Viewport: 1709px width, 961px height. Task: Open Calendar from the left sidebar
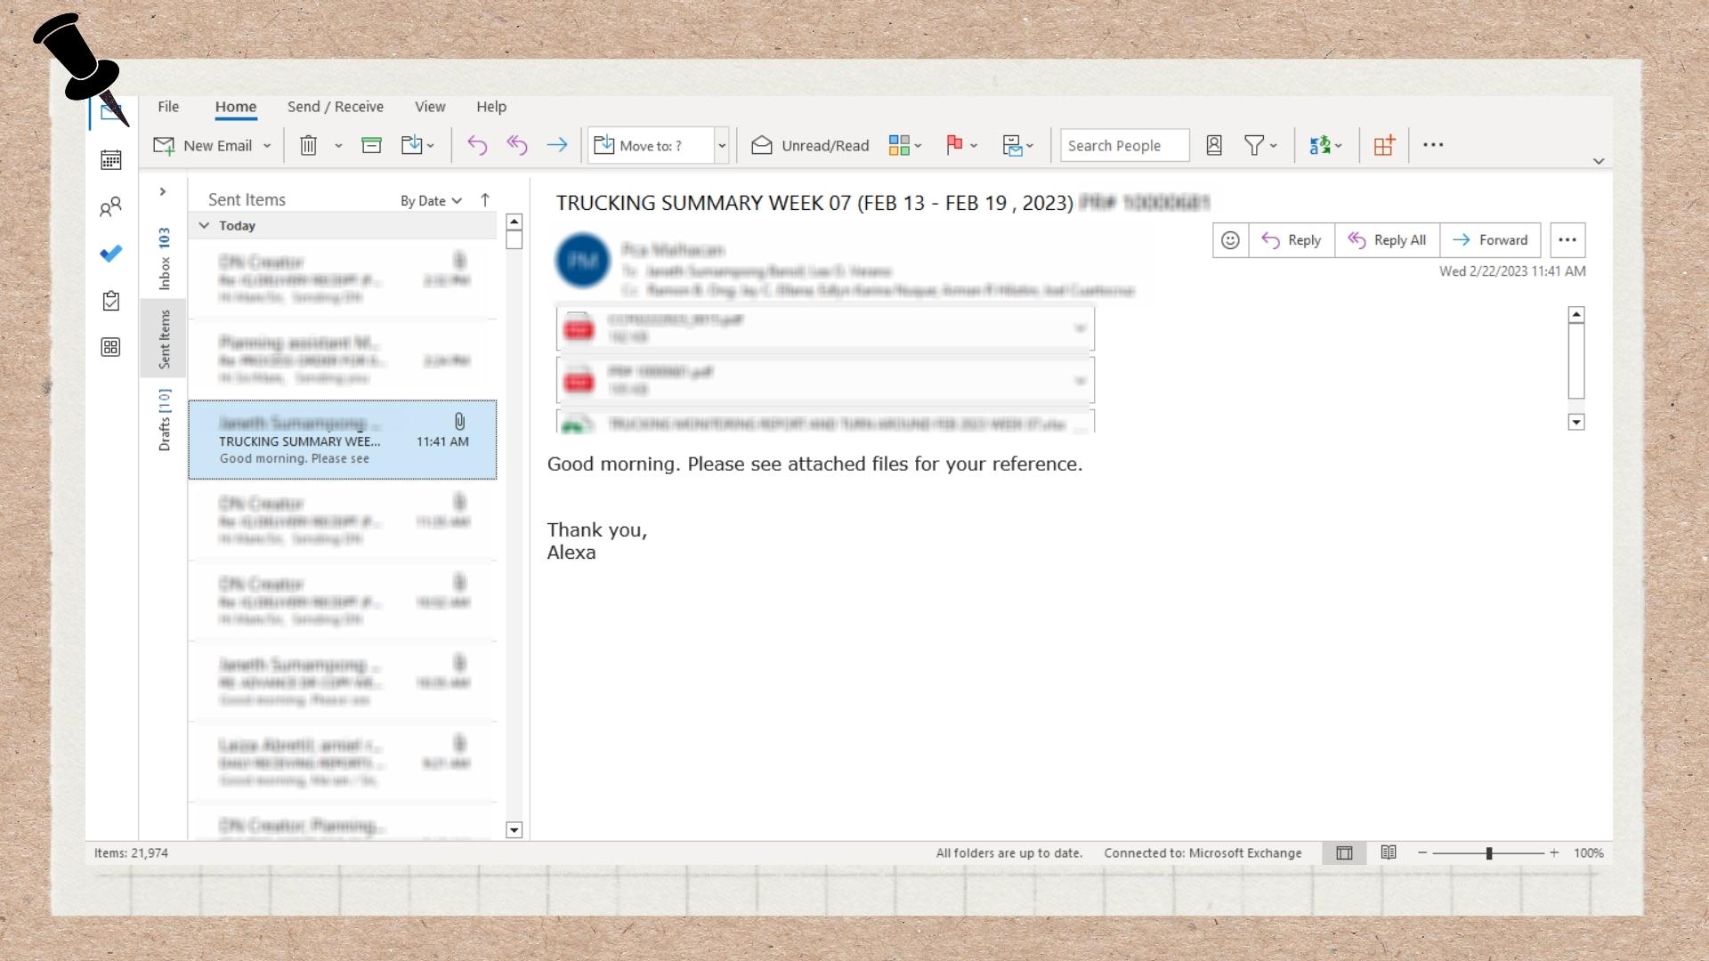[x=111, y=160]
